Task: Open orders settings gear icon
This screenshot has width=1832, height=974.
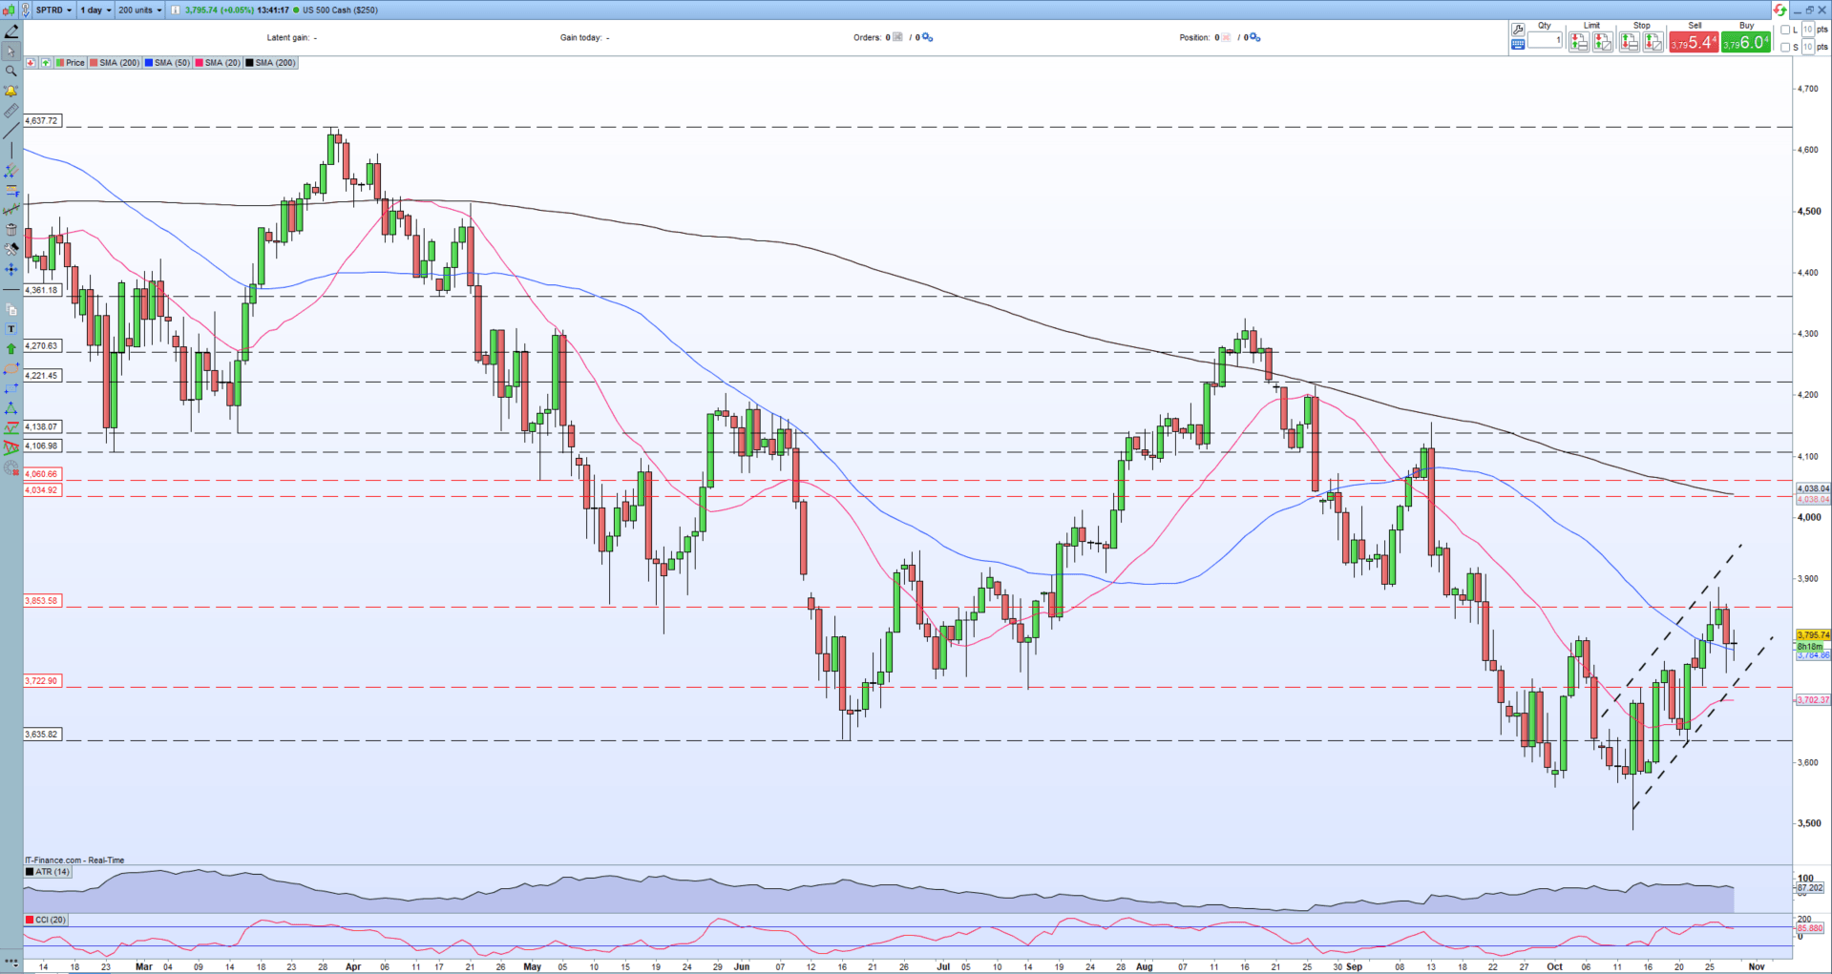Action: coord(927,38)
